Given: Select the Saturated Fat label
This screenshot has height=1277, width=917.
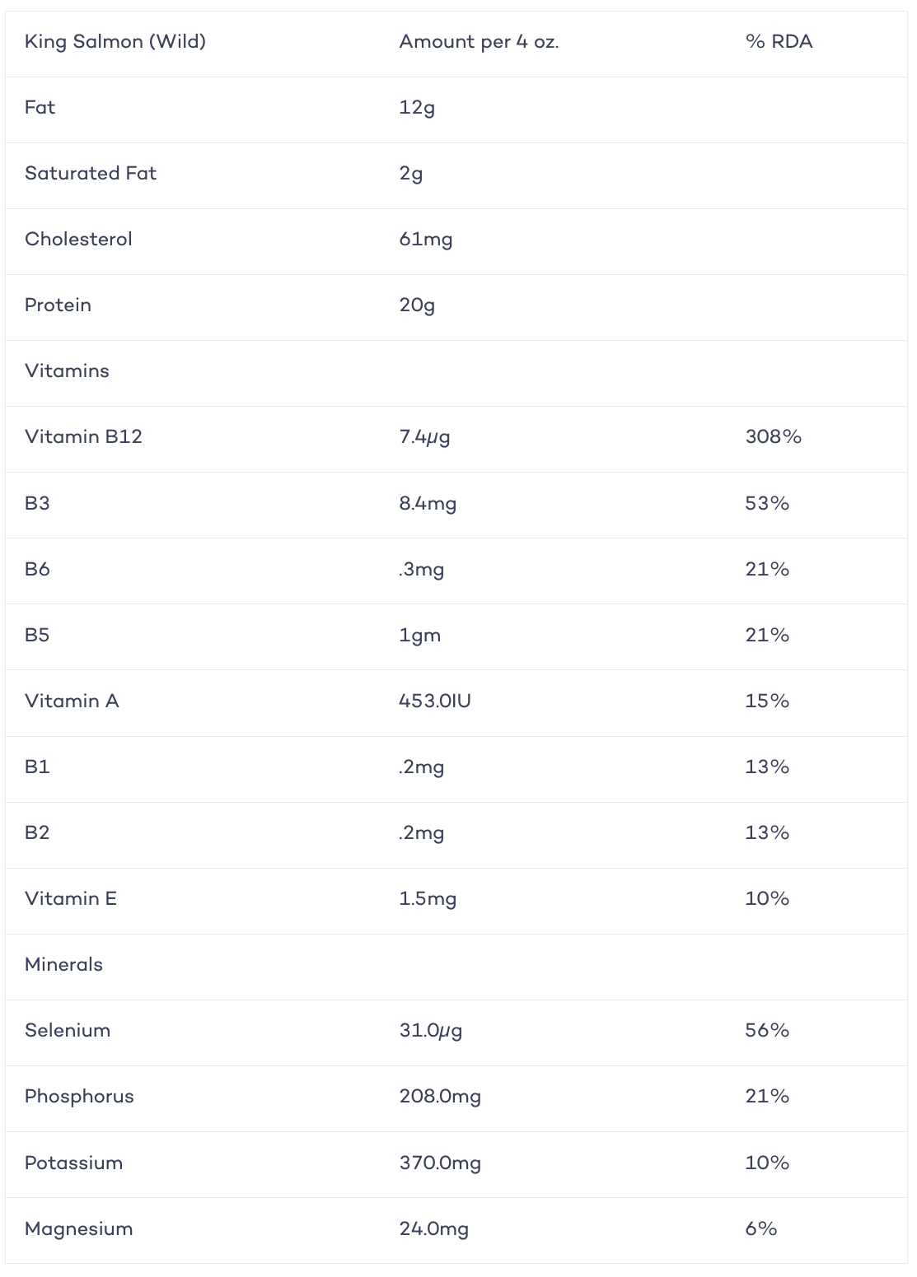Looking at the screenshot, I should click(91, 174).
